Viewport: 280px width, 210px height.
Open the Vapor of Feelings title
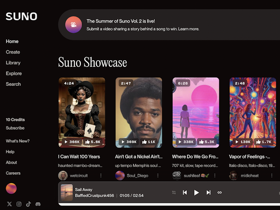point(249,156)
